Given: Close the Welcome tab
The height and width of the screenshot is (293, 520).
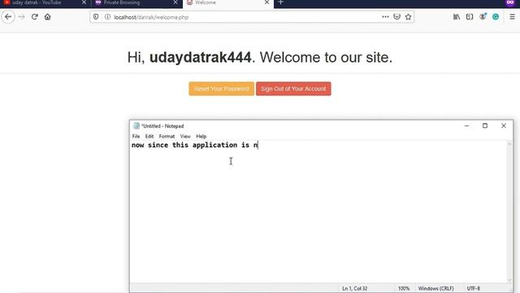Looking at the screenshot, I should (x=267, y=2).
